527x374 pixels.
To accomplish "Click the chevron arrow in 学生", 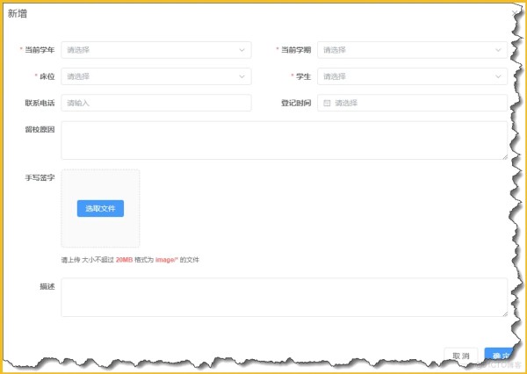I will (x=498, y=76).
